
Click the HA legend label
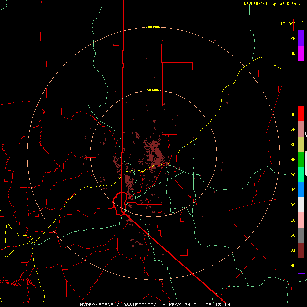(293, 114)
